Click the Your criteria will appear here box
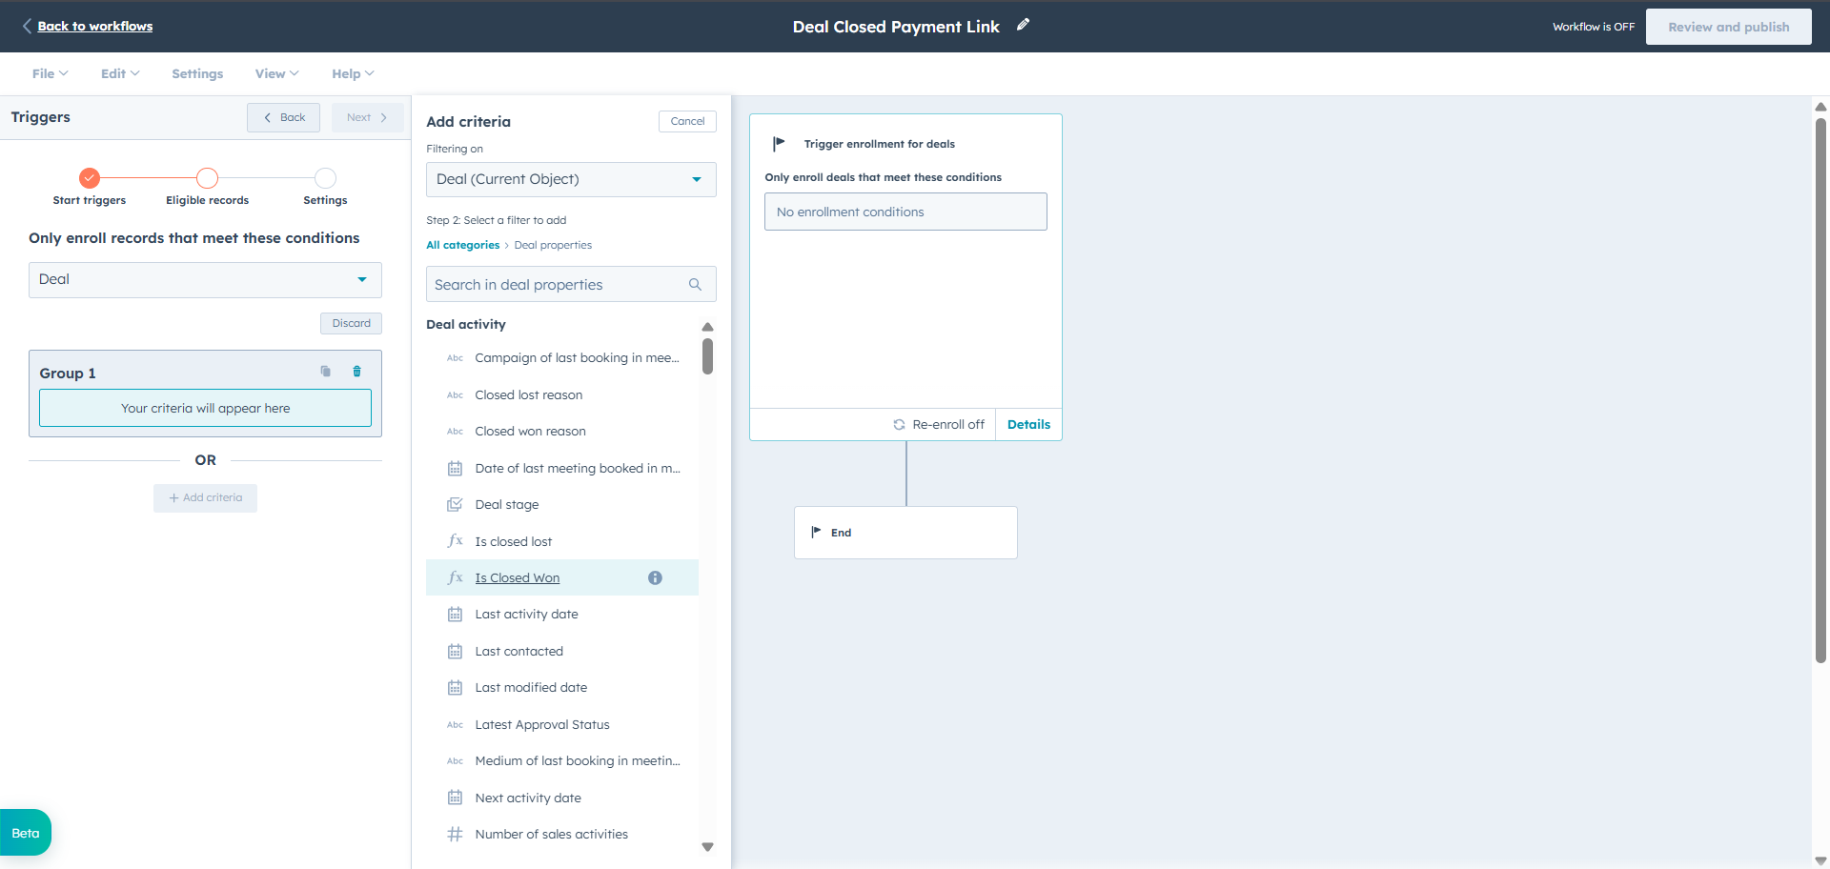The height and width of the screenshot is (869, 1830). (205, 408)
